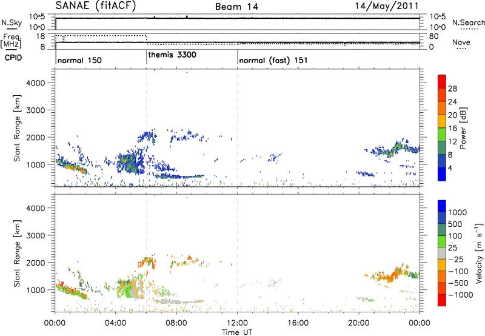Image resolution: width=485 pixels, height=336 pixels.
Task: Click the SANAE (fitACF) title text
Action: click(x=96, y=5)
